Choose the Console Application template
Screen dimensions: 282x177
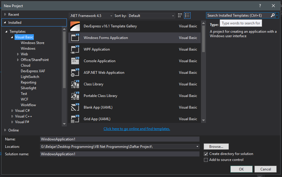coord(99,61)
